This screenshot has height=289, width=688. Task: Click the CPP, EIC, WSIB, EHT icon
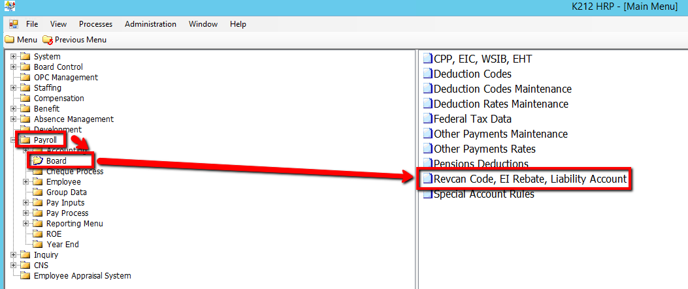(x=428, y=59)
